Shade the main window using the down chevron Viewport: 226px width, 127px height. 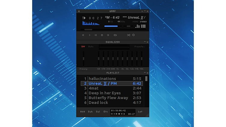pyautogui.click(x=142, y=11)
